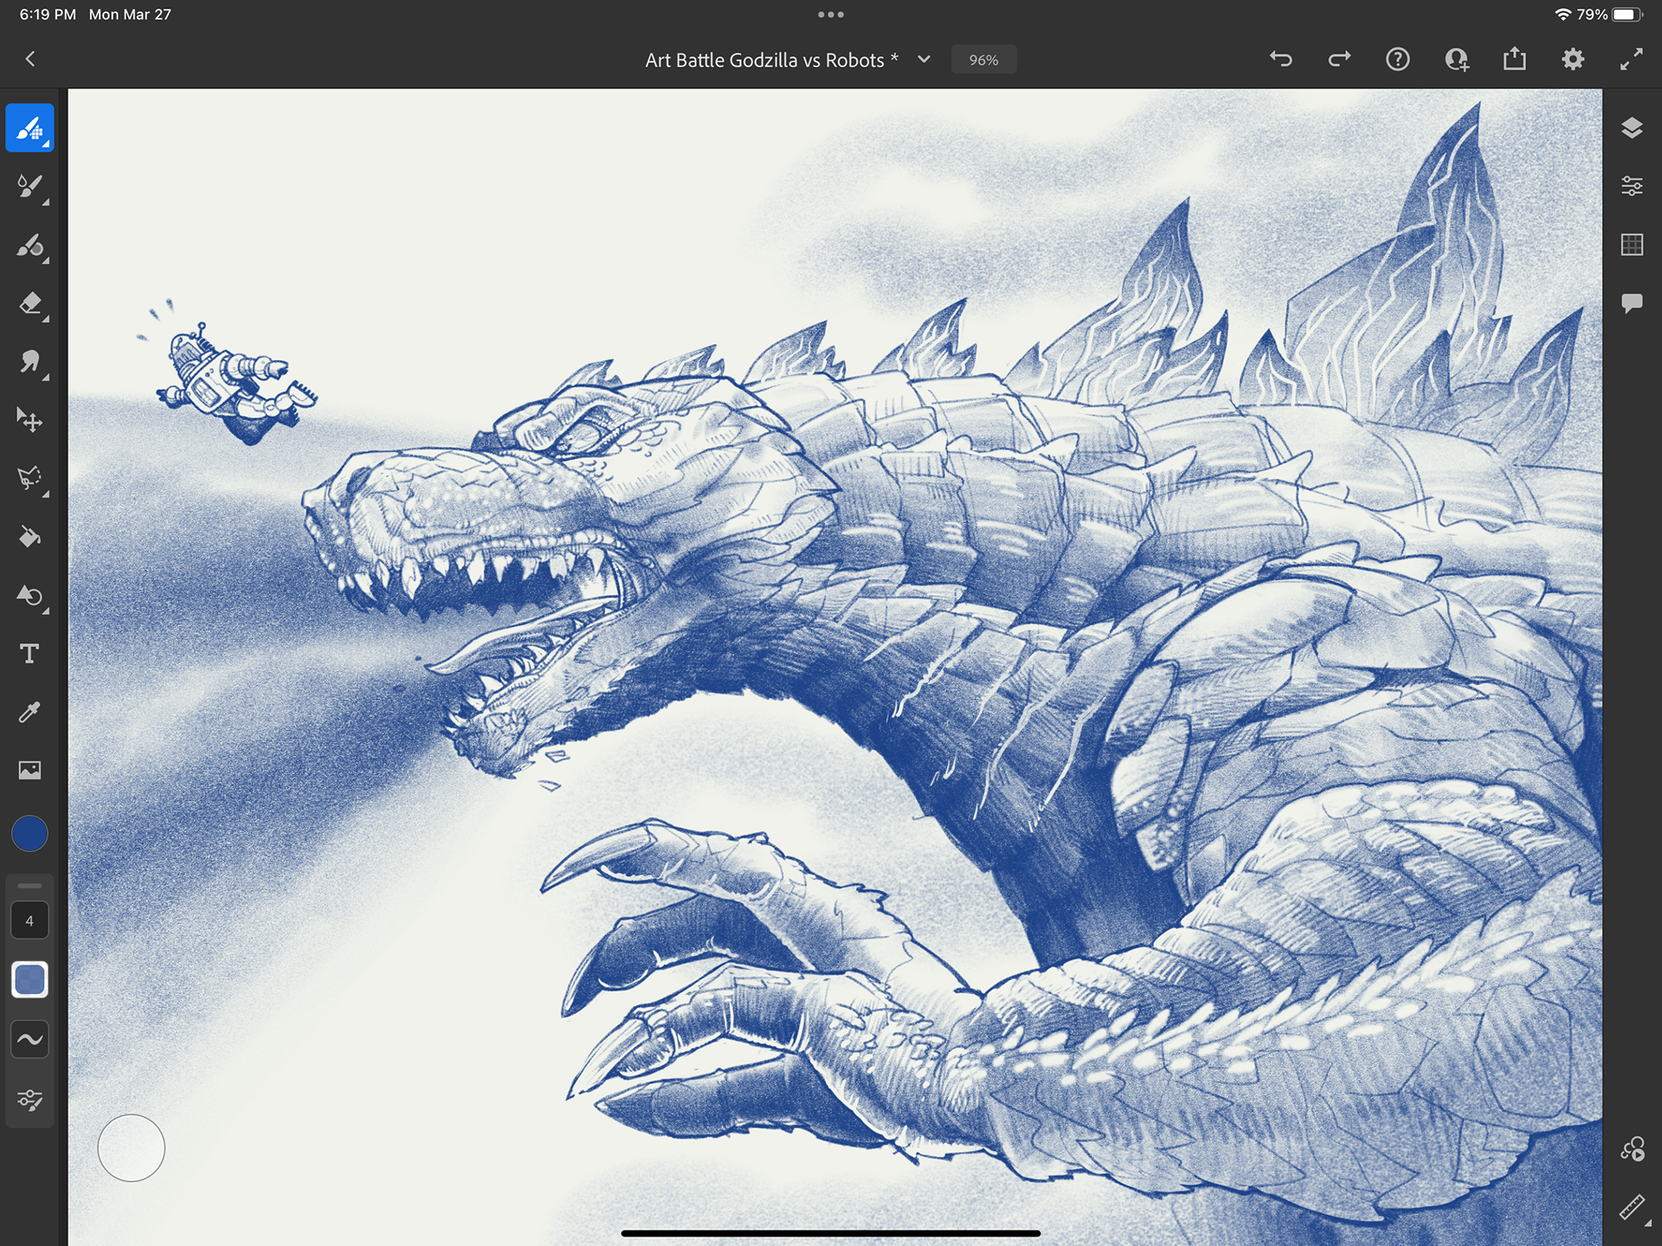Open the Share and export menu
The image size is (1662, 1246).
click(1515, 59)
